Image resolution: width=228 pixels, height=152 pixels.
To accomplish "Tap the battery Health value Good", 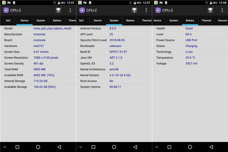I will 189,29.
